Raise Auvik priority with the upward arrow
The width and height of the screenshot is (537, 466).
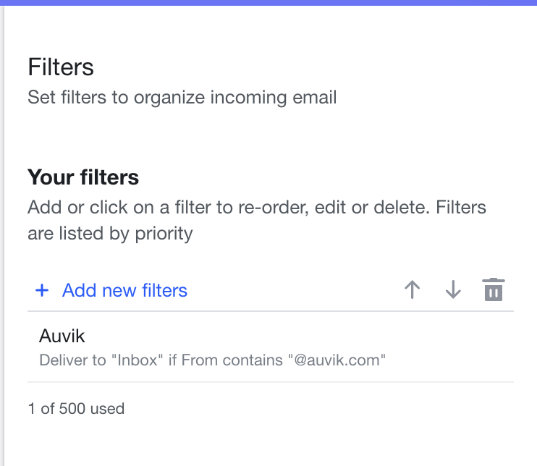click(412, 289)
